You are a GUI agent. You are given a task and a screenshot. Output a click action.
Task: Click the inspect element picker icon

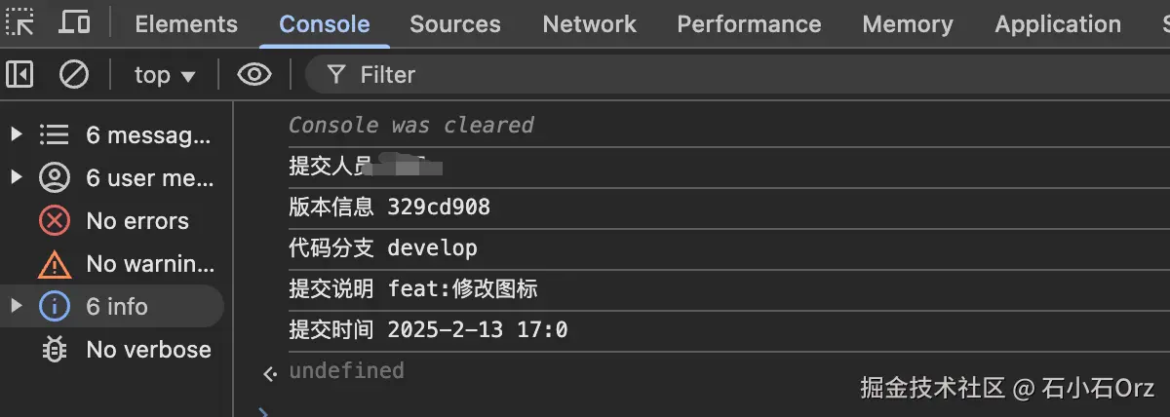tap(19, 22)
